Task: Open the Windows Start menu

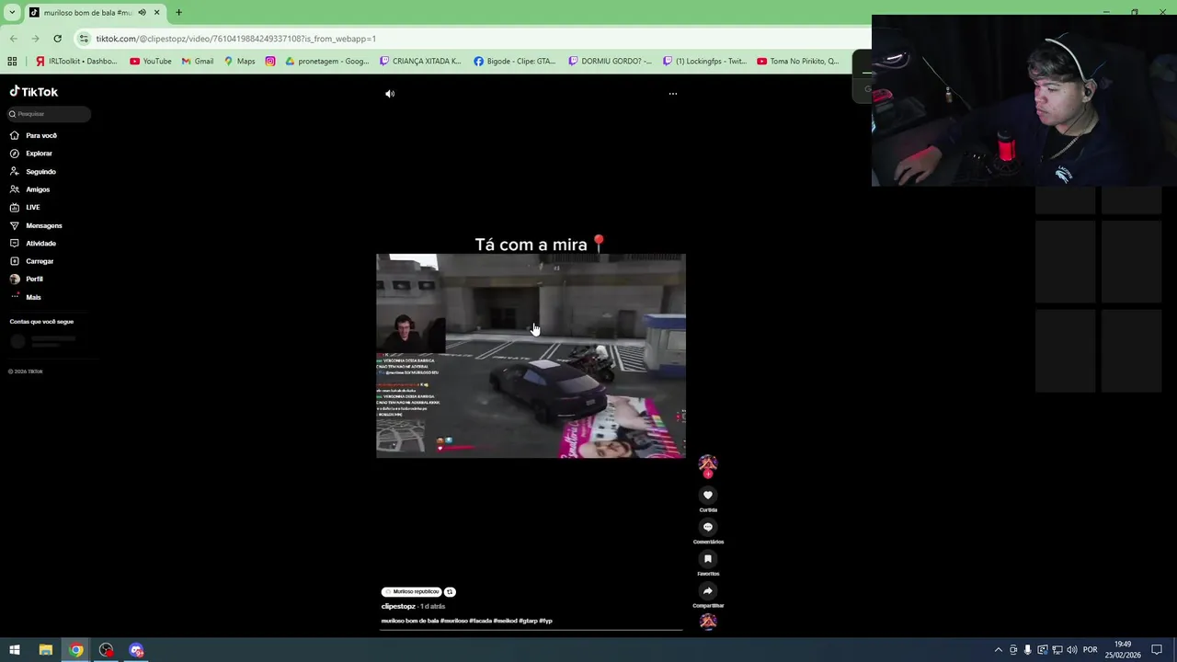Action: (15, 650)
